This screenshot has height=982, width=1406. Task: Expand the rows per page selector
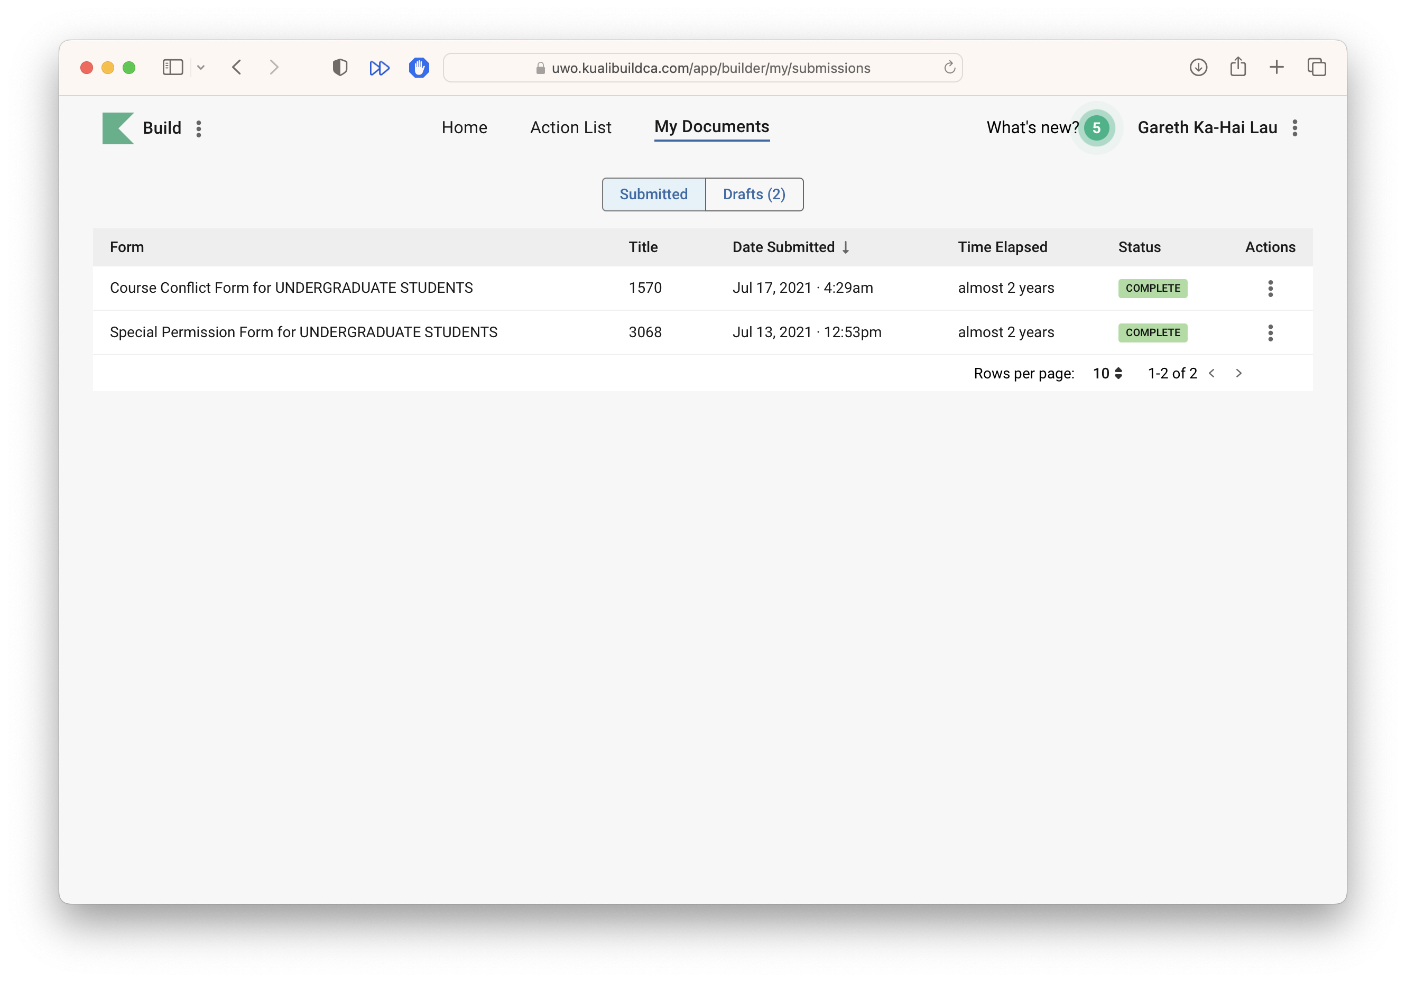coord(1107,374)
